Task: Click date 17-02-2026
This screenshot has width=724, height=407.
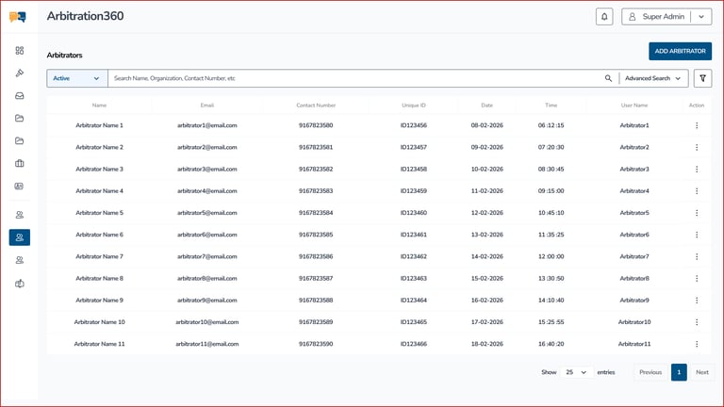Action: (486, 322)
